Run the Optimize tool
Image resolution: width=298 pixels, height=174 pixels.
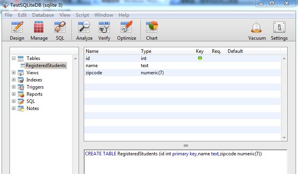pos(127,31)
